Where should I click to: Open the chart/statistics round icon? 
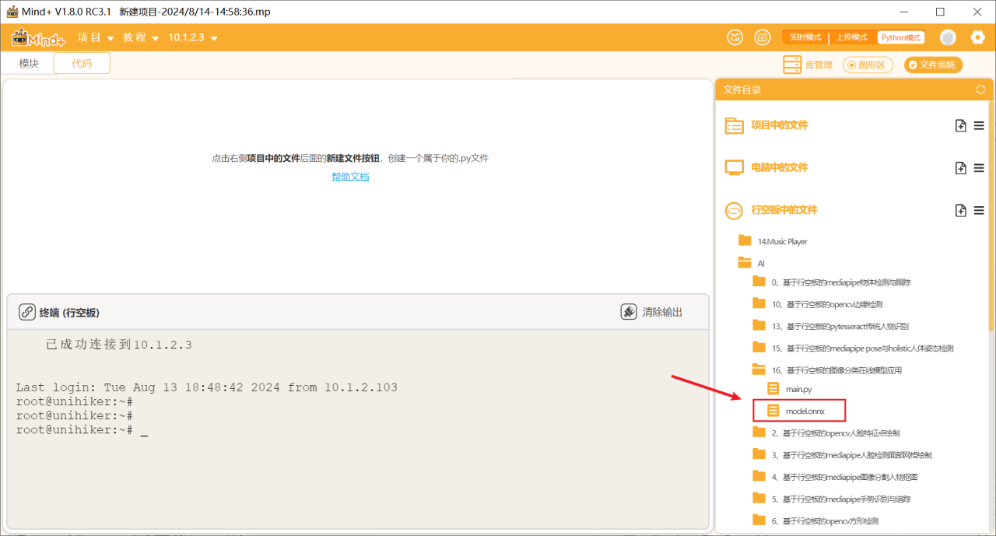click(x=735, y=37)
